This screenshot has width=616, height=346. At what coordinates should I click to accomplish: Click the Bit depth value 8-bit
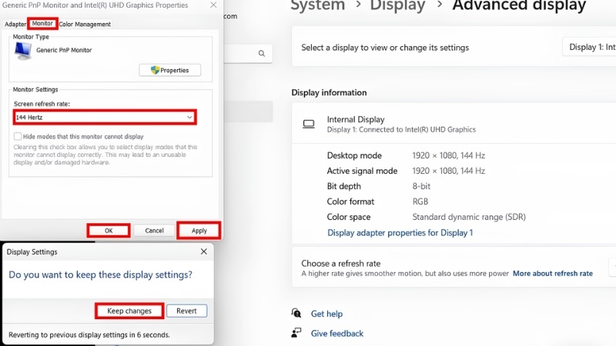(x=421, y=186)
